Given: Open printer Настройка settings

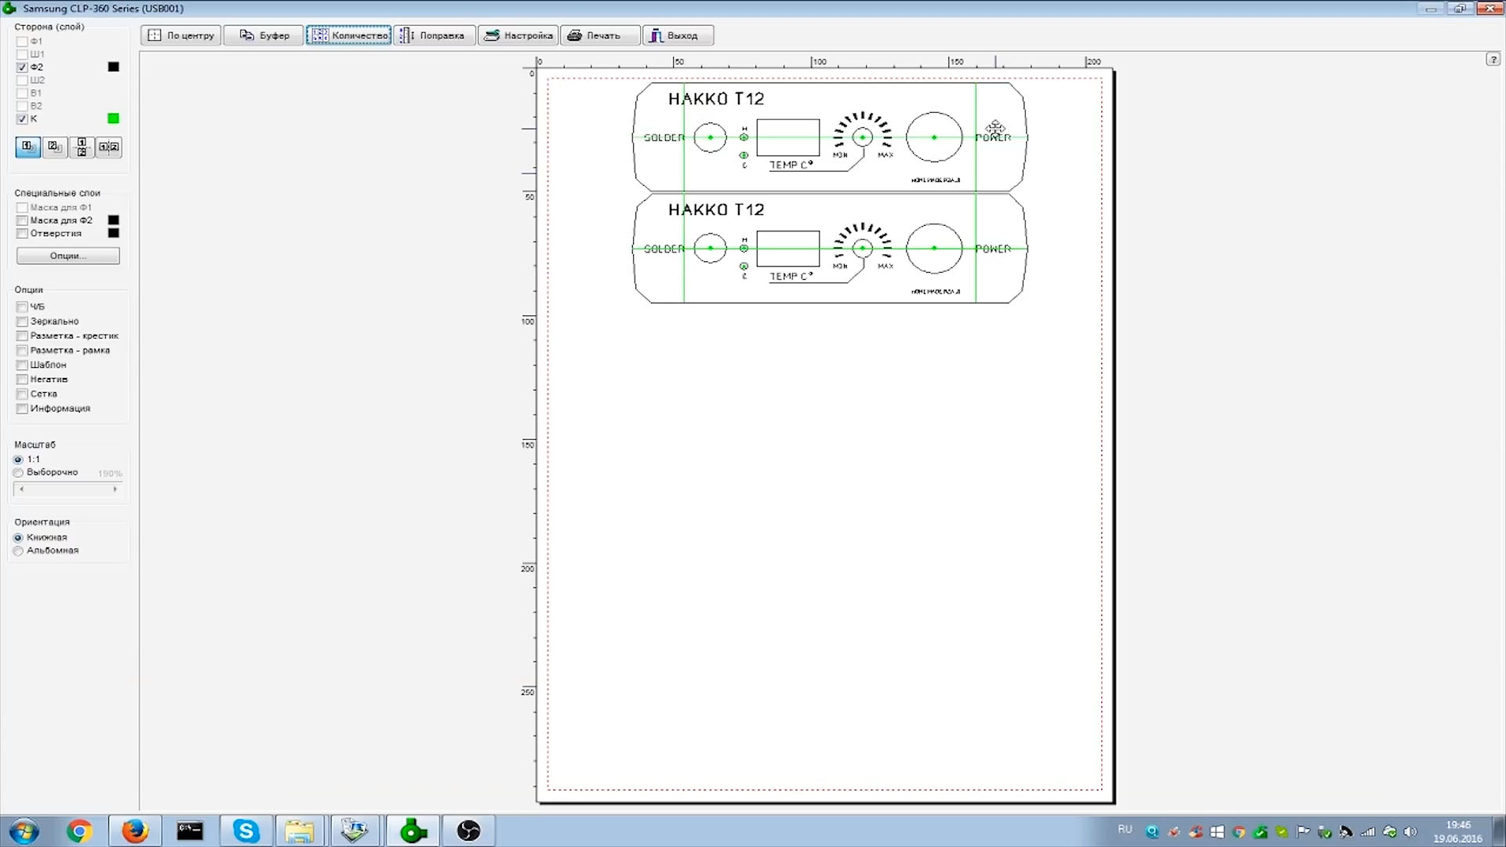Looking at the screenshot, I should pyautogui.click(x=518, y=35).
